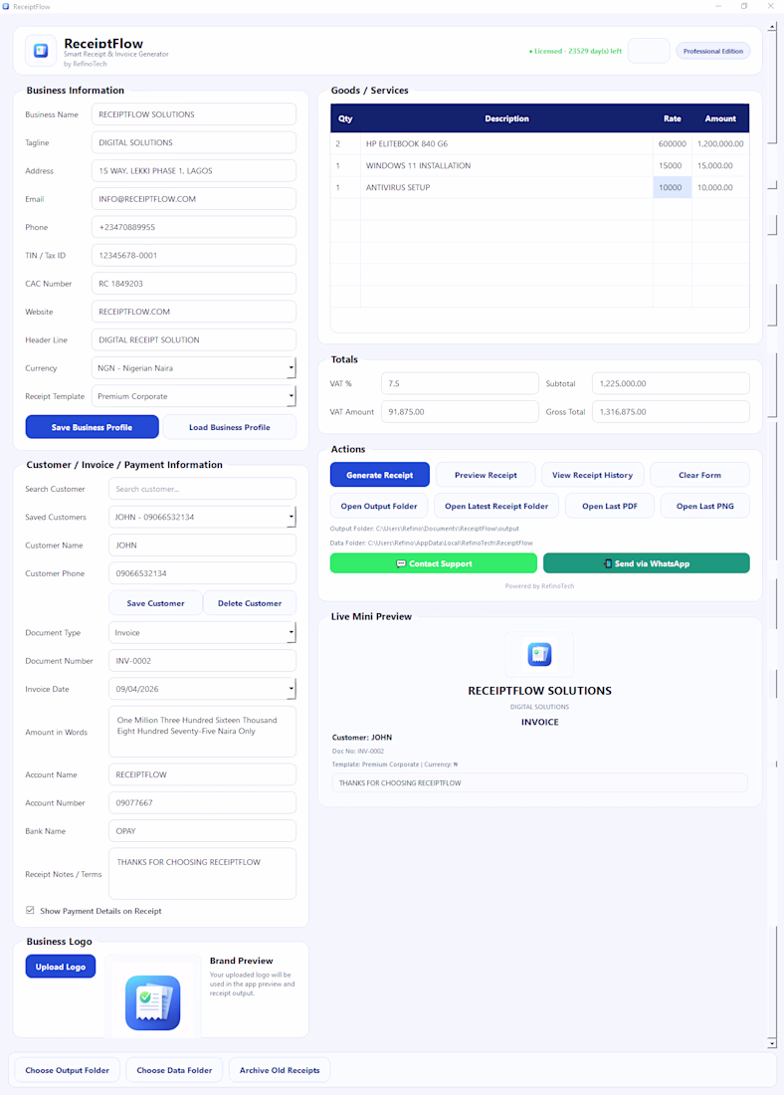Image resolution: width=784 pixels, height=1095 pixels.
Task: Click the Search Customer field
Action: [x=202, y=489]
